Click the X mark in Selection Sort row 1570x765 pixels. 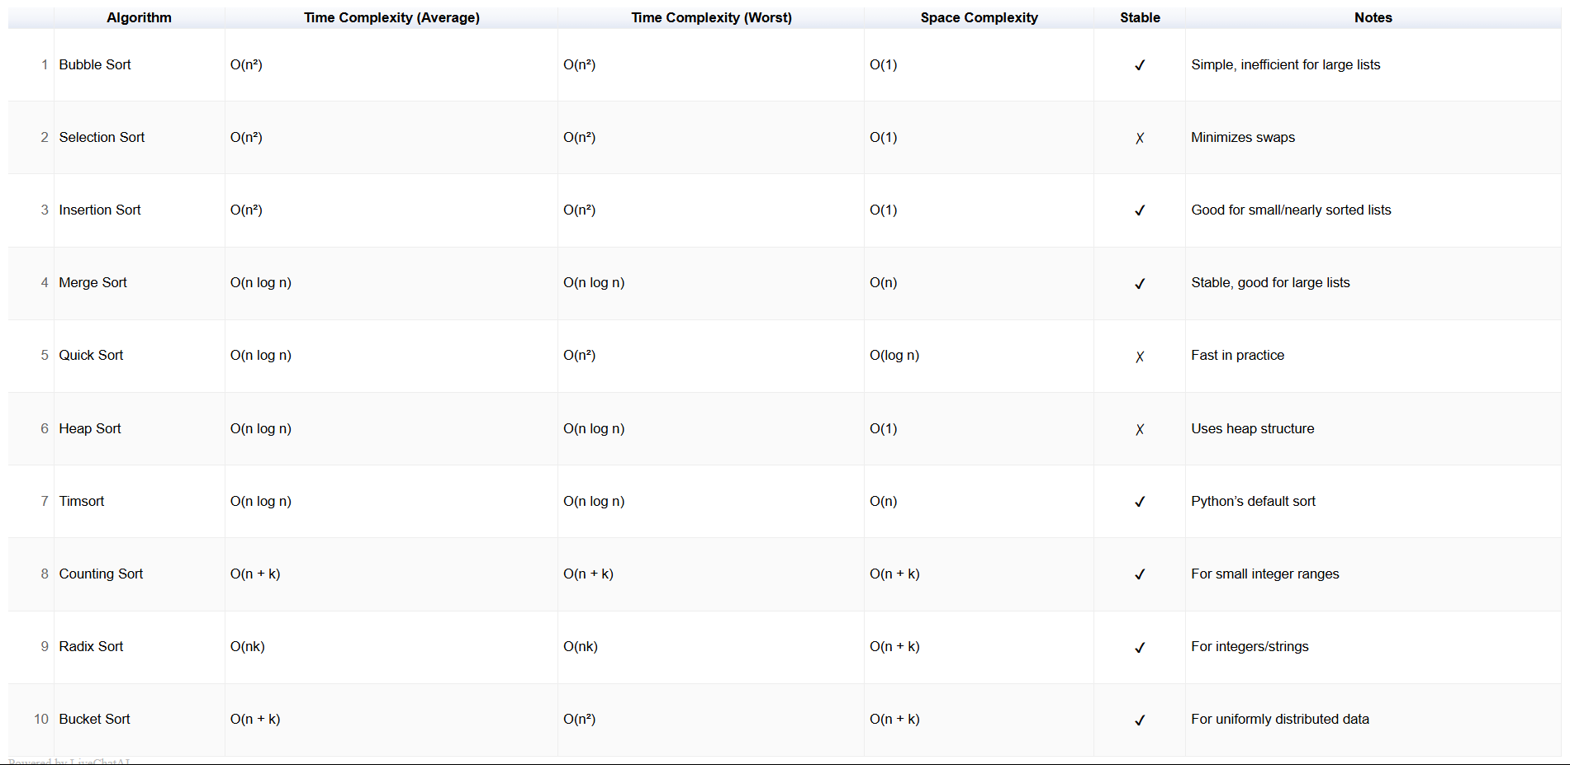(x=1140, y=138)
